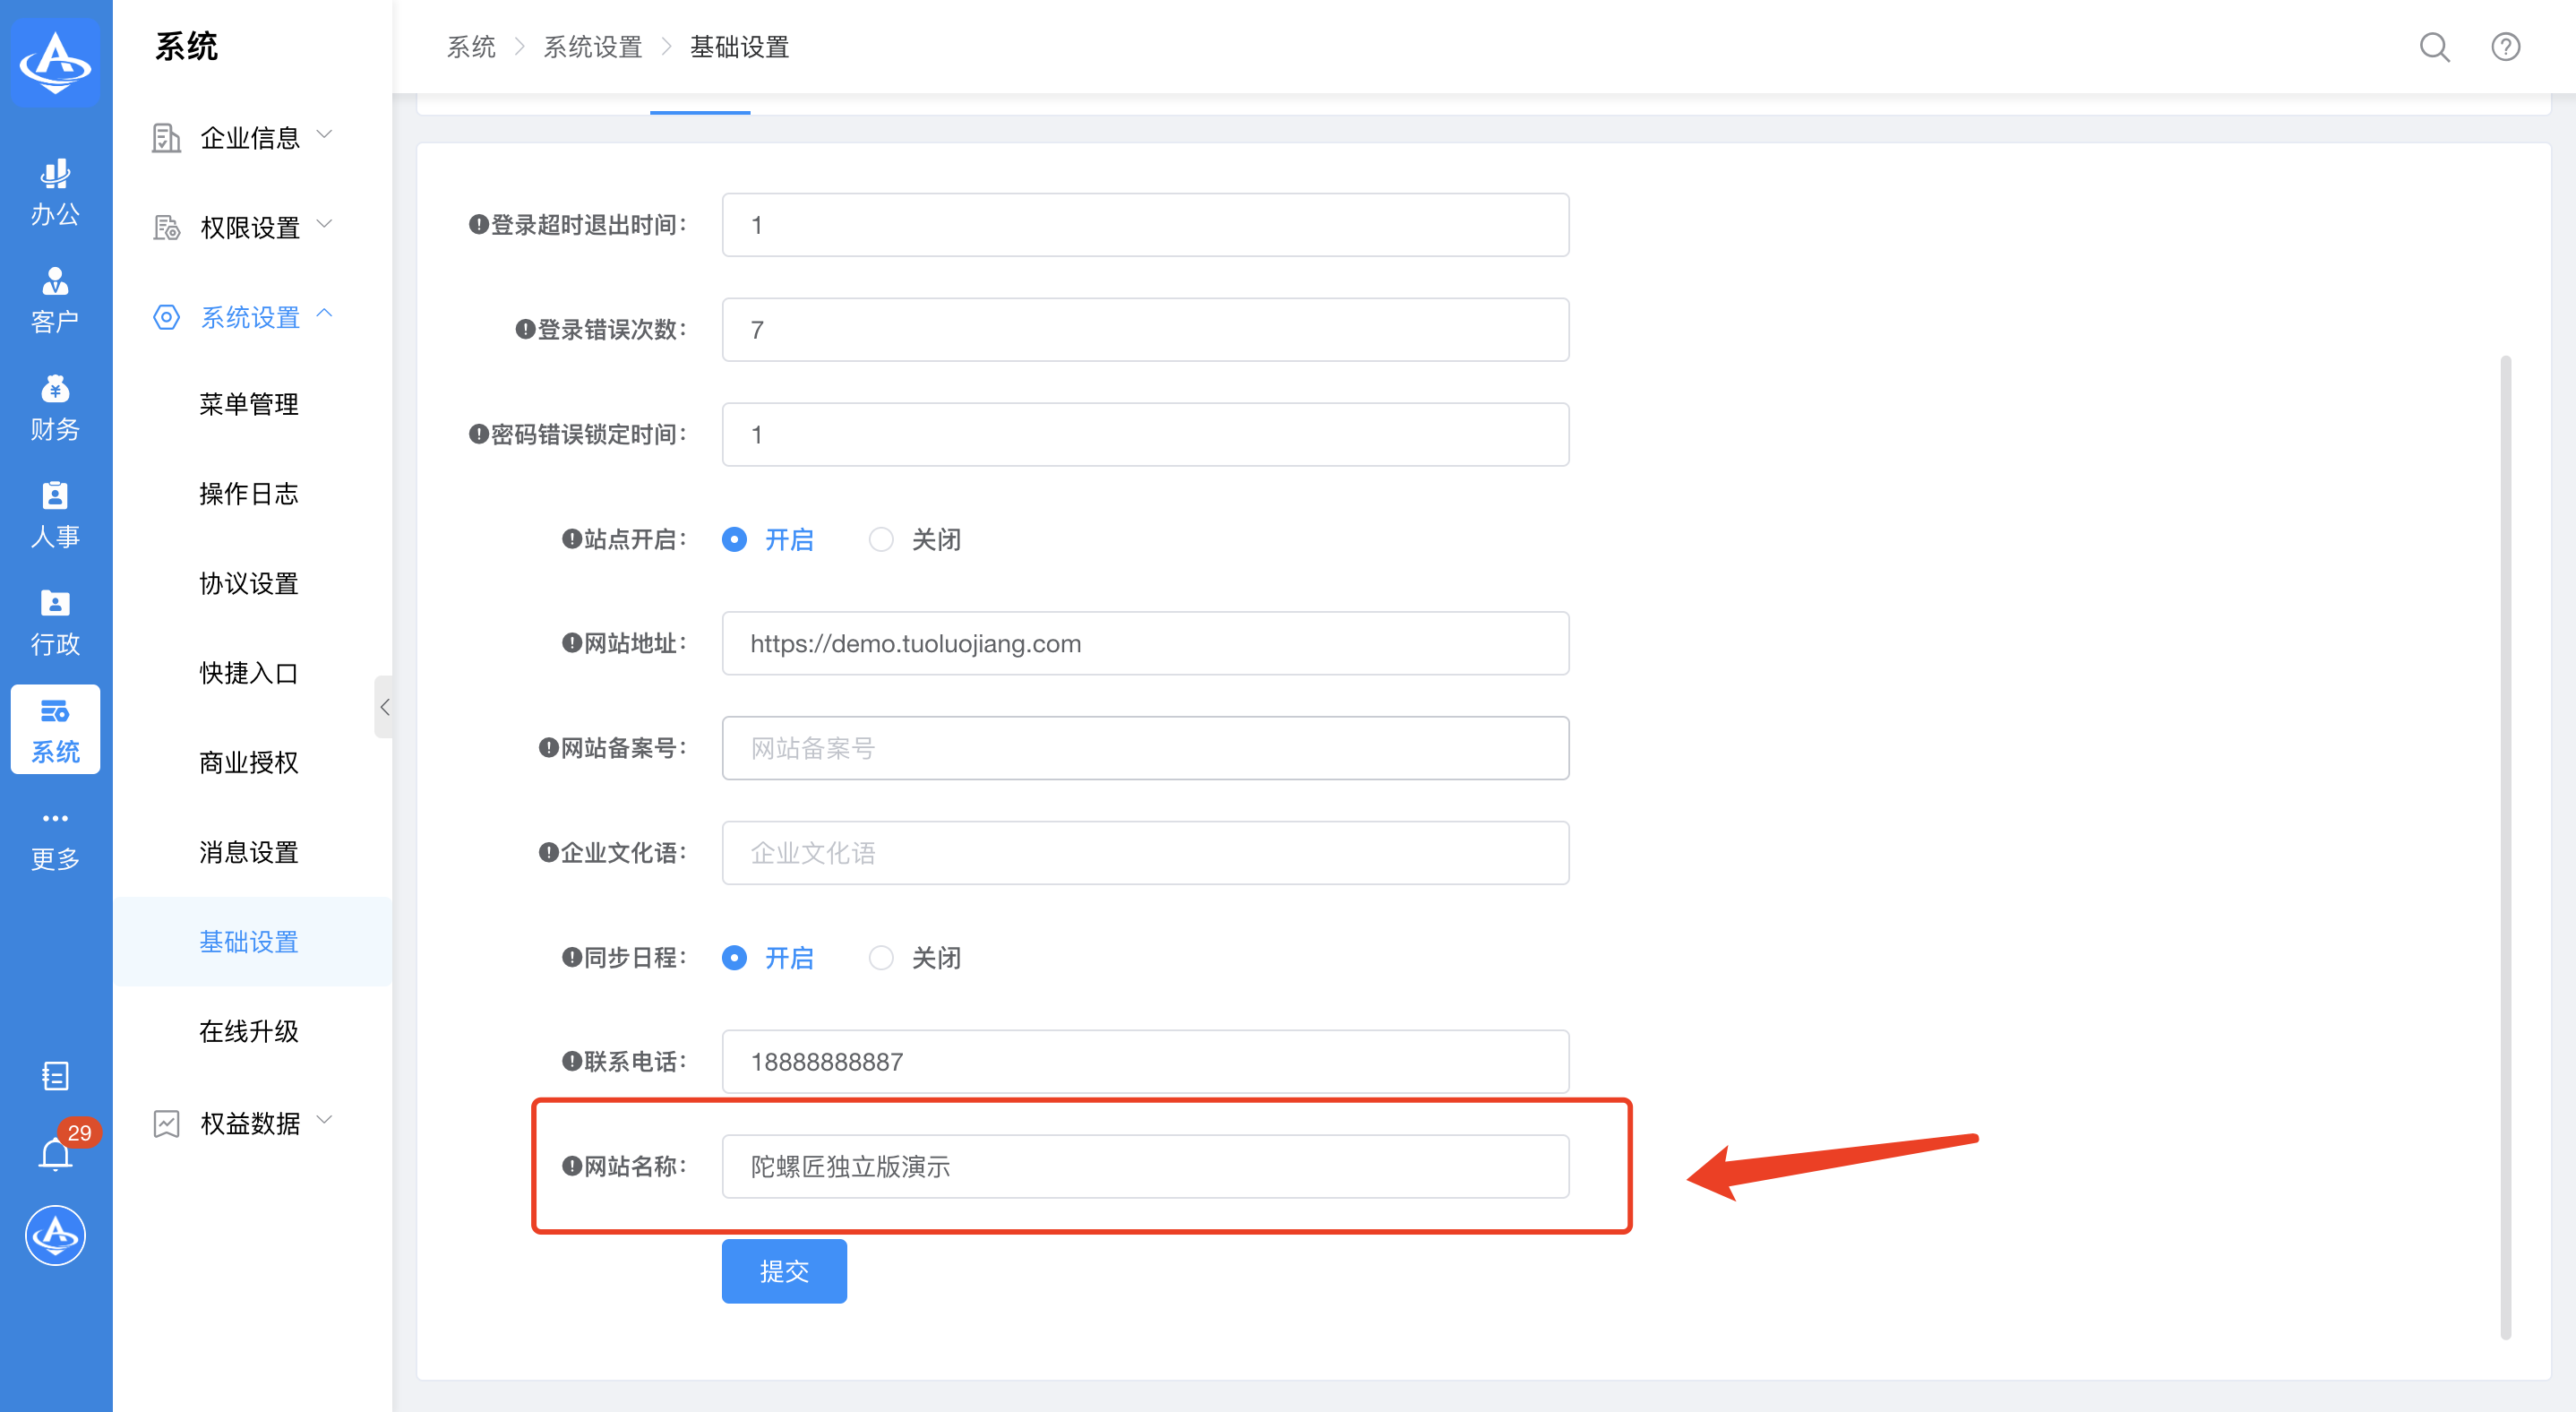Open the 操作日志 menu item
Image resolution: width=2576 pixels, height=1412 pixels.
249,494
